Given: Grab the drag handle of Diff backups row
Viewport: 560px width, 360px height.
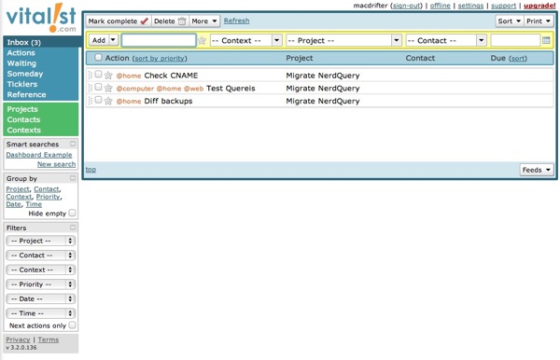Looking at the screenshot, I should coord(90,101).
